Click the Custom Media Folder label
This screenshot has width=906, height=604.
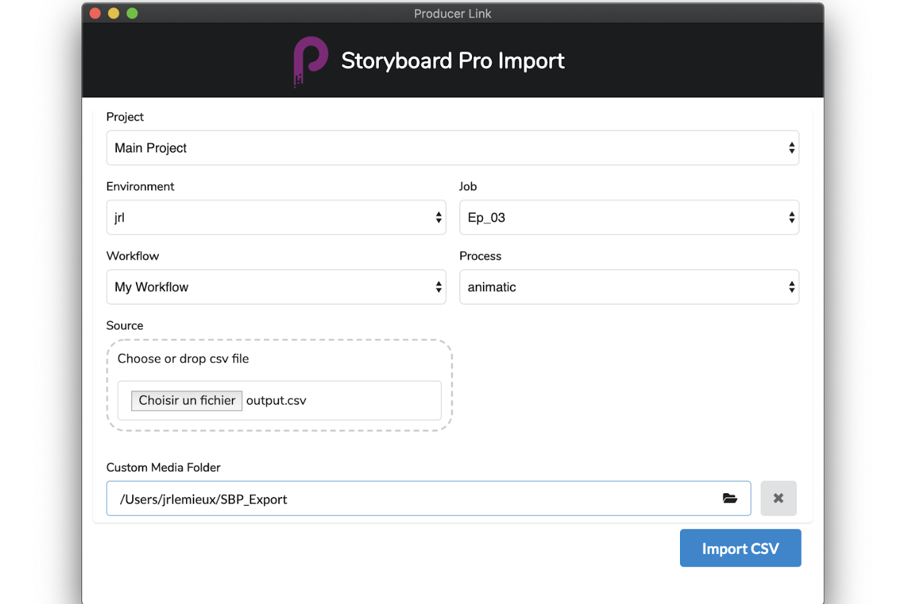[163, 468]
